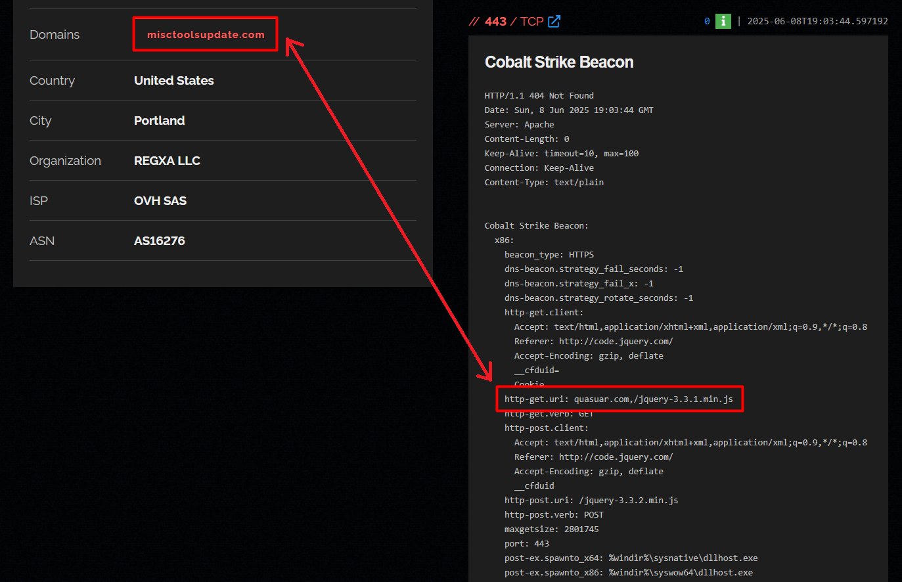902x582 pixels.
Task: Select the United States country value
Action: (174, 81)
